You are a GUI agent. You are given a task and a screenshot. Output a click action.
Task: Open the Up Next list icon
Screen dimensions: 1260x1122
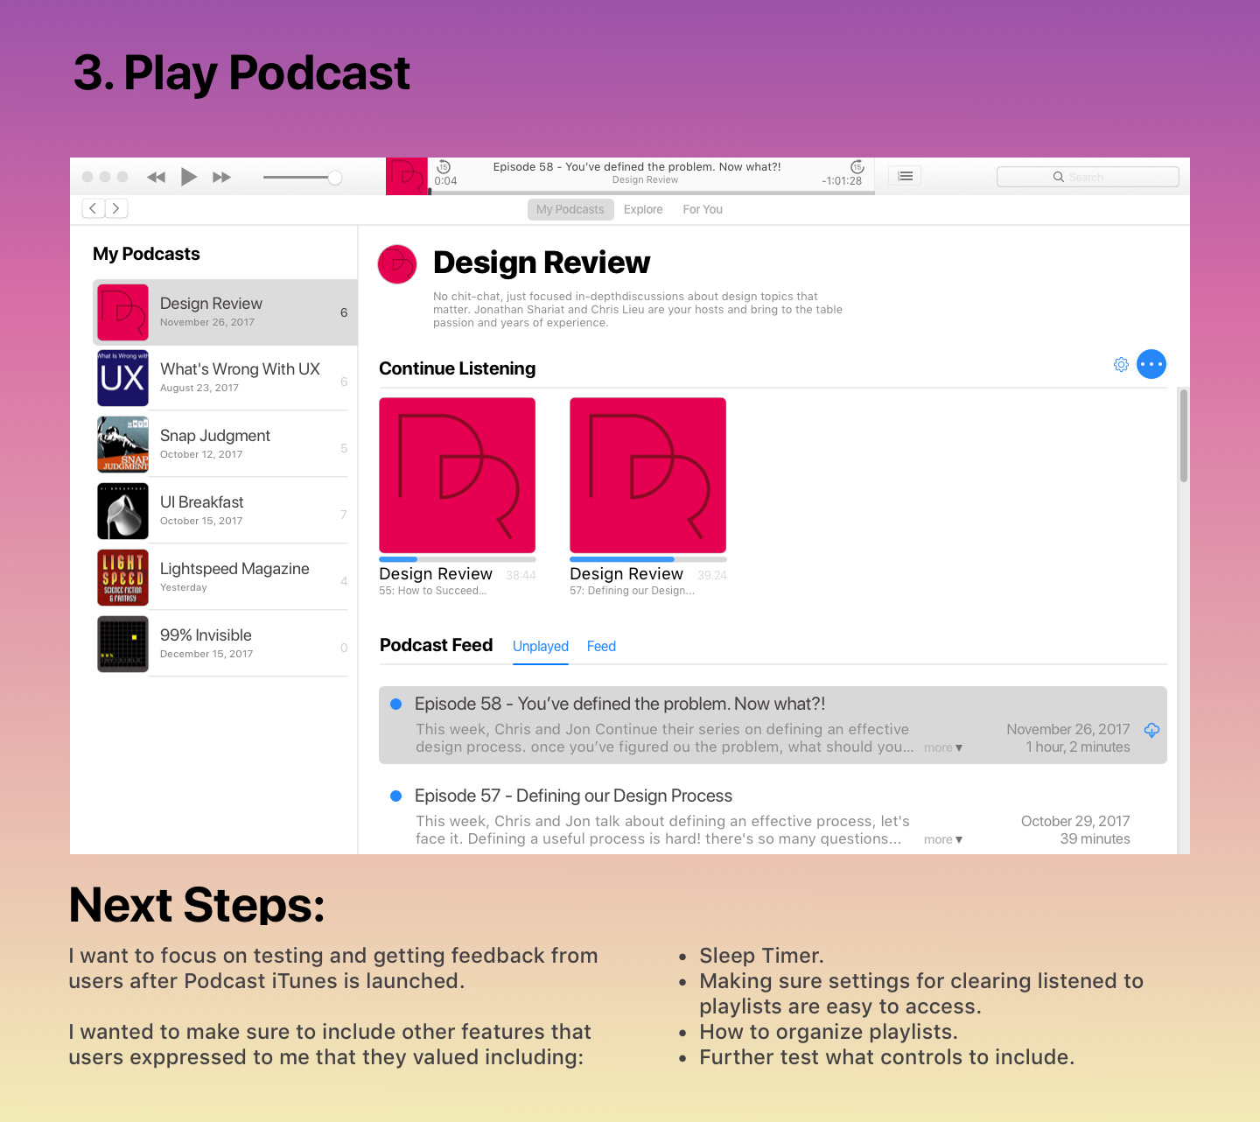(906, 176)
